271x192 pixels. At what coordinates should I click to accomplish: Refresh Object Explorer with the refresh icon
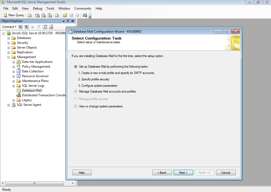(45, 27)
